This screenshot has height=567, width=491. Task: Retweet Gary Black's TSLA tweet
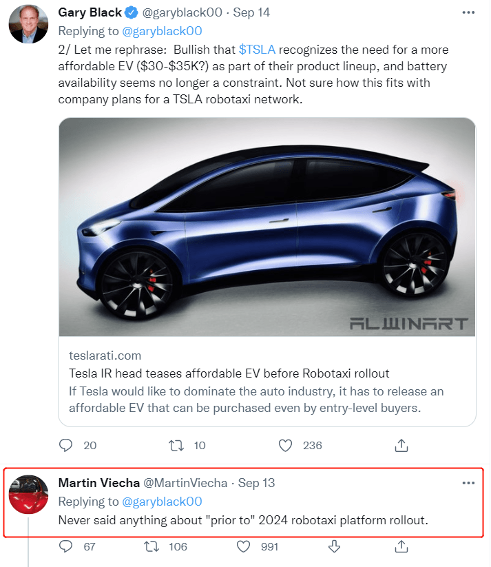(x=176, y=445)
